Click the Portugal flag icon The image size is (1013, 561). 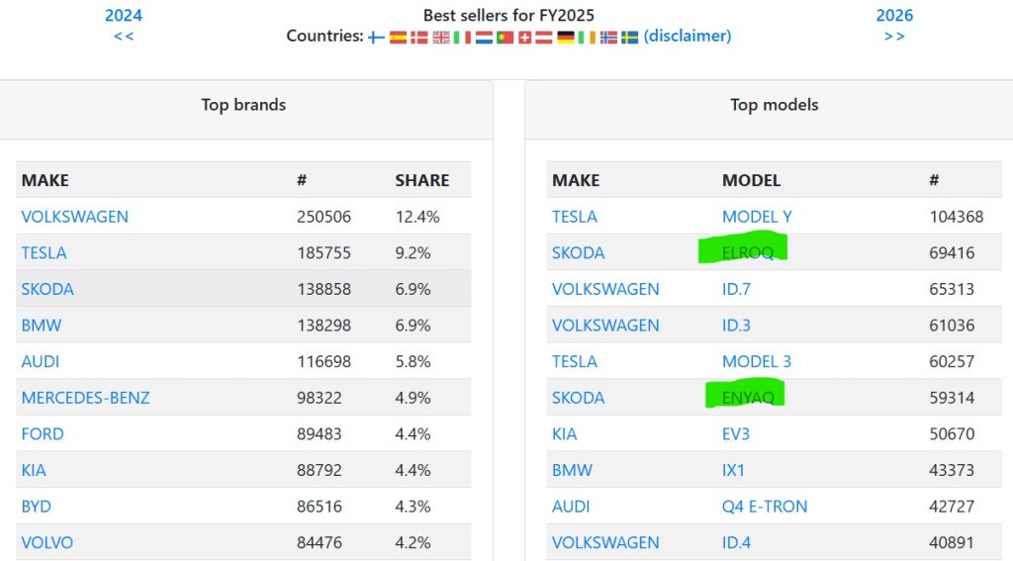(505, 37)
